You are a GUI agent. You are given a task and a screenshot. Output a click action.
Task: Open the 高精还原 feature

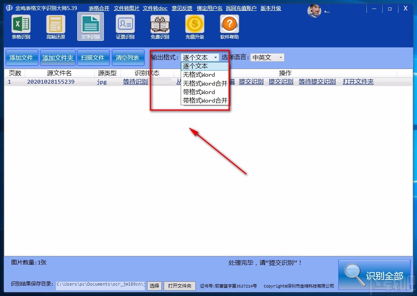click(x=55, y=27)
